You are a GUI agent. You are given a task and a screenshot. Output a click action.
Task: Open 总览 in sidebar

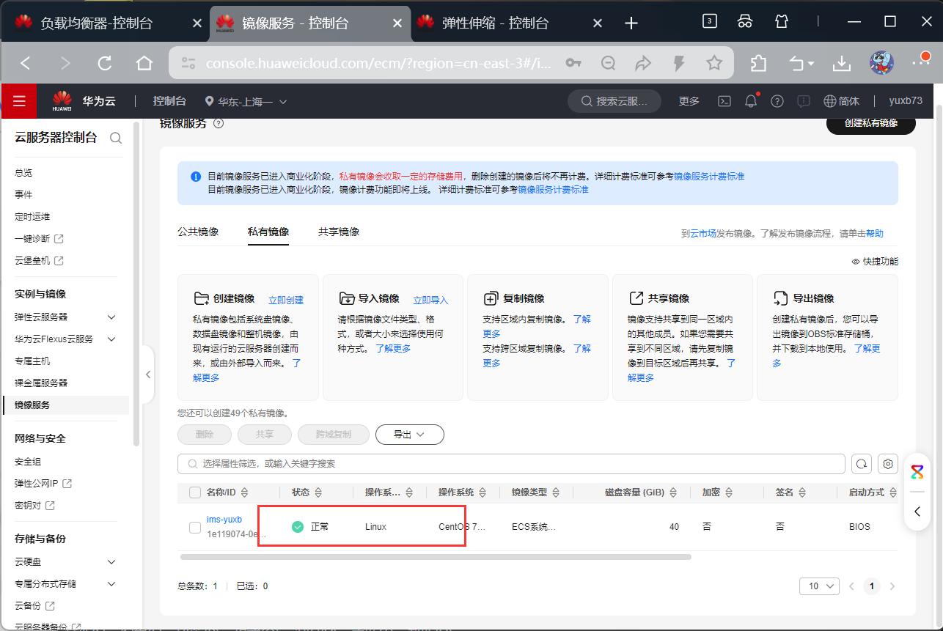(x=23, y=173)
